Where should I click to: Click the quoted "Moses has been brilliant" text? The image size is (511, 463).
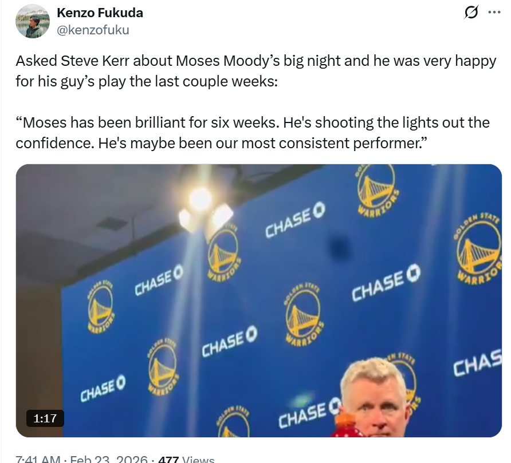tap(252, 132)
